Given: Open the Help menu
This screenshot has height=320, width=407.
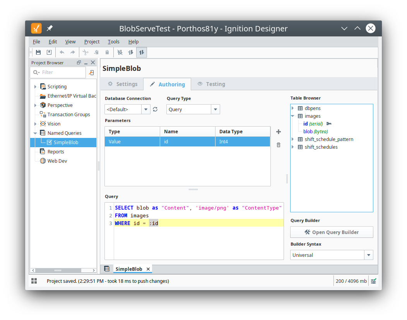Looking at the screenshot, I should click(133, 41).
